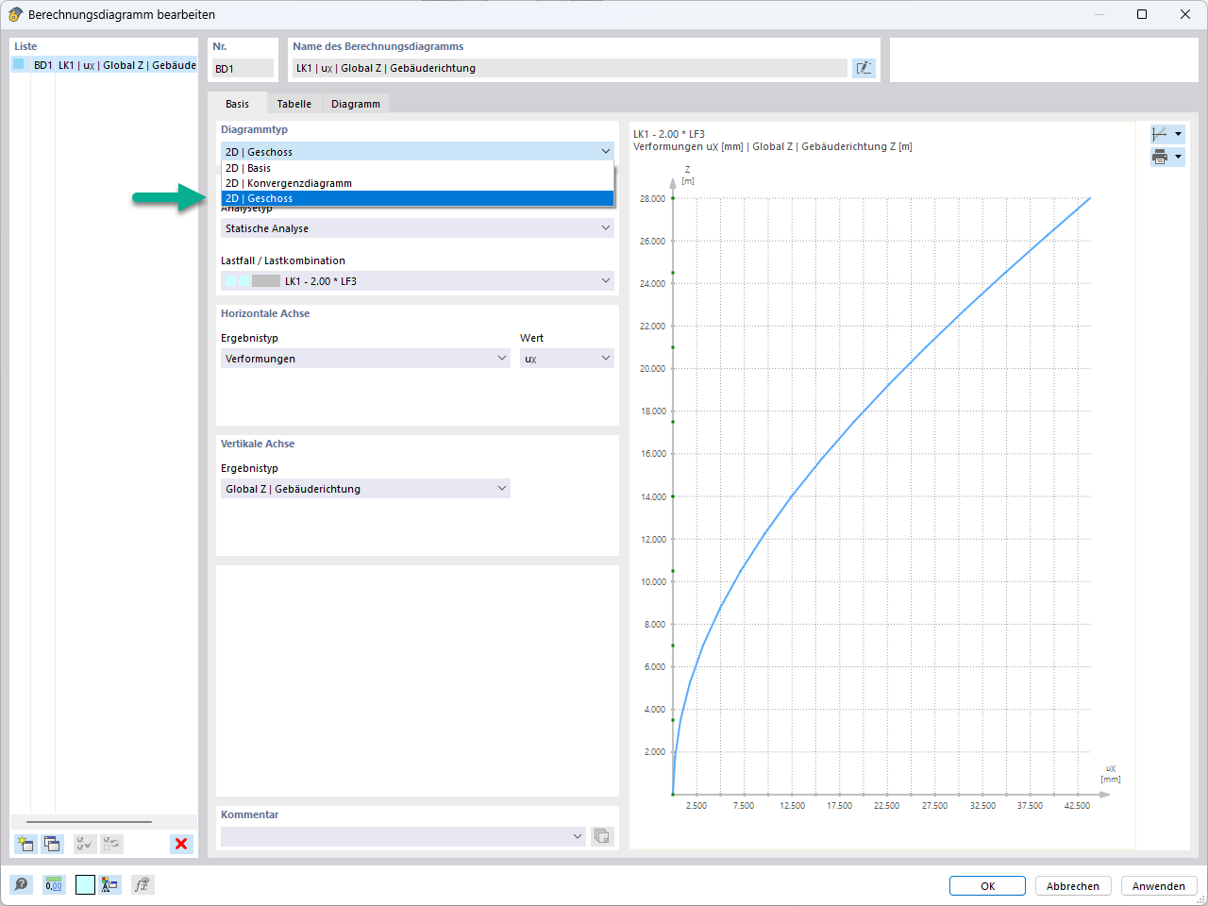Click the invert selection icon
Image resolution: width=1208 pixels, height=906 pixels.
pos(111,844)
